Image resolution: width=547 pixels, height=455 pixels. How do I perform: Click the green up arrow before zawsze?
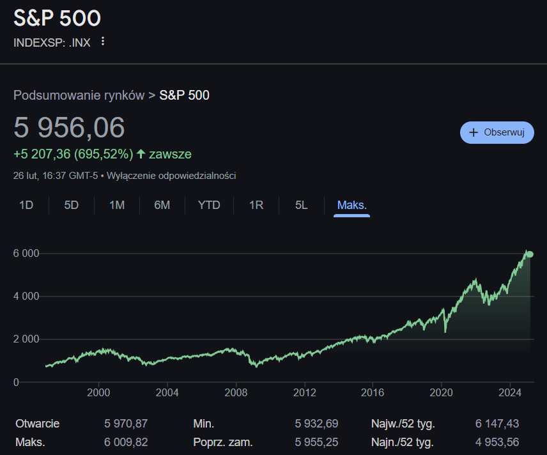click(x=141, y=154)
